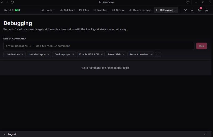Maximize the SideQuest window

pos(203,2)
